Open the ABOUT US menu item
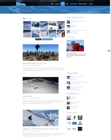111x140 pixels. click(58, 4)
